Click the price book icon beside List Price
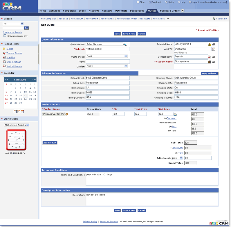231x227 pixels. click(x=175, y=114)
